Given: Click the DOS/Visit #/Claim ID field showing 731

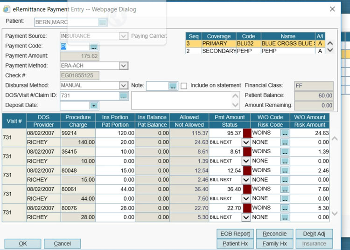Looking at the screenshot, I should [90, 96].
